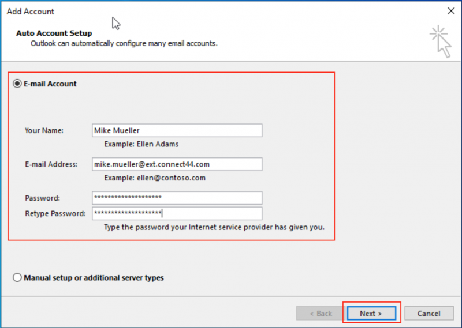The width and height of the screenshot is (462, 328).
Task: Click the greyed-out Back button
Action: point(321,314)
